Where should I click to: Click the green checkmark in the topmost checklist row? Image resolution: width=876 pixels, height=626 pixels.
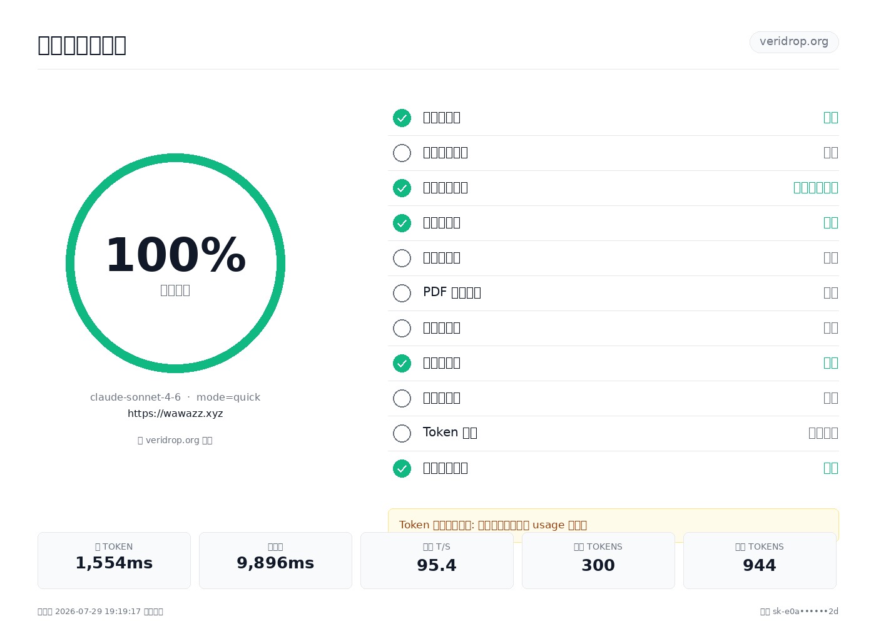(402, 118)
